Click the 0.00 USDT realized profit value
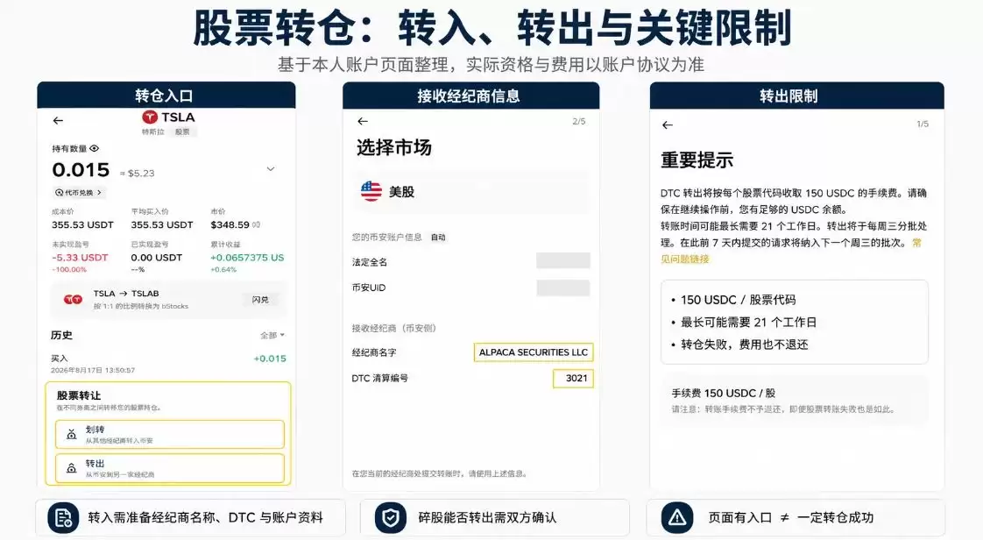This screenshot has width=983, height=540. click(x=157, y=258)
